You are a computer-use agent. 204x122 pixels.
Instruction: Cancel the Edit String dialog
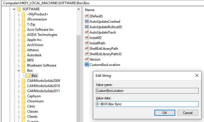[x=188, y=113]
